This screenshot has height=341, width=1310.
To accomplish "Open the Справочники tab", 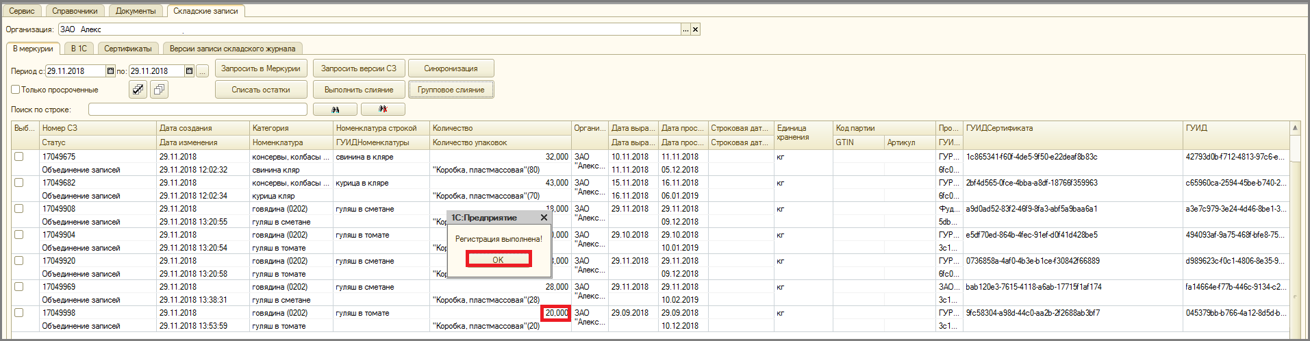I will pyautogui.click(x=75, y=11).
